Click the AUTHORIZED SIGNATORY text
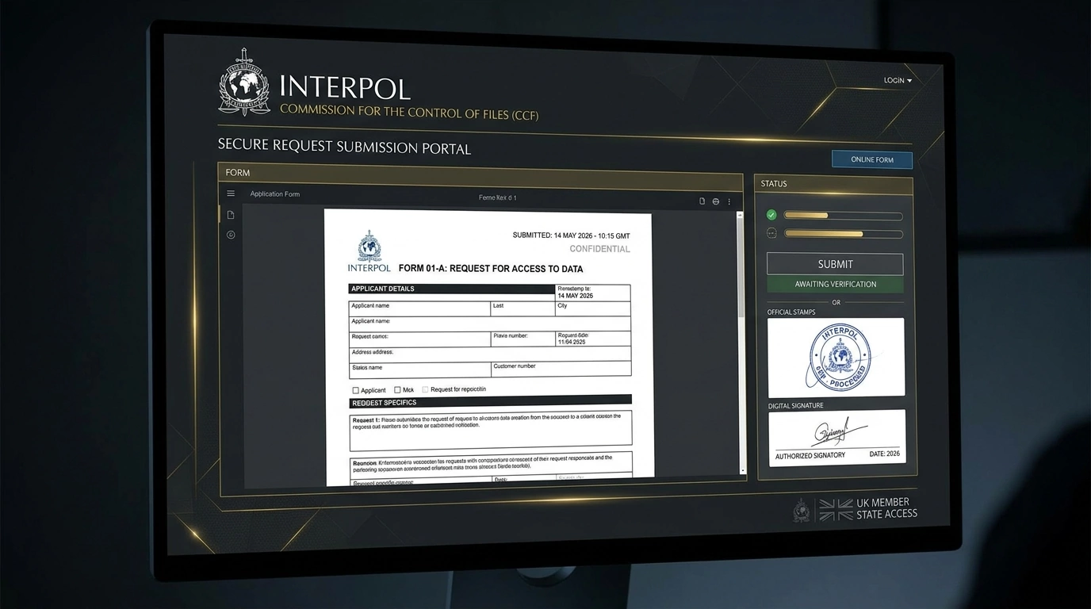The height and width of the screenshot is (609, 1091). [810, 455]
